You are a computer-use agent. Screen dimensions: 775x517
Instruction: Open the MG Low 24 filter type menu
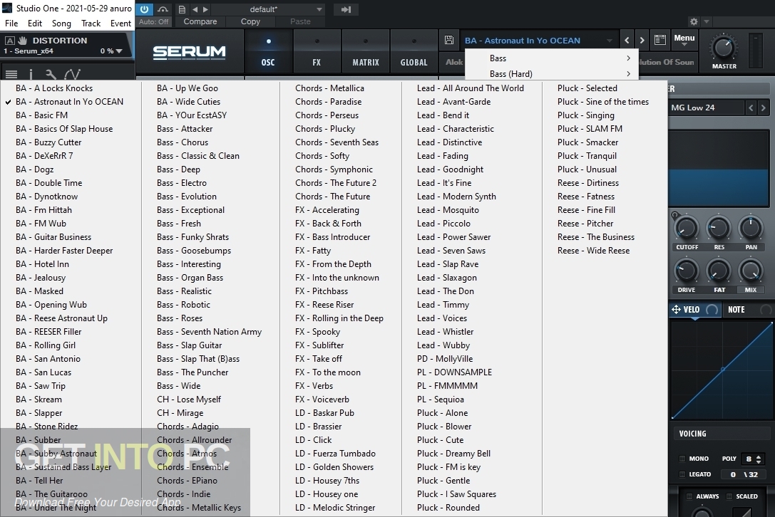click(707, 107)
